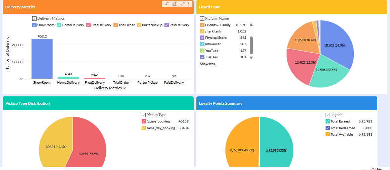Viewport: 390px width, 170px height.
Task: Click Show less.. in Heard From legend
Action: point(208,64)
